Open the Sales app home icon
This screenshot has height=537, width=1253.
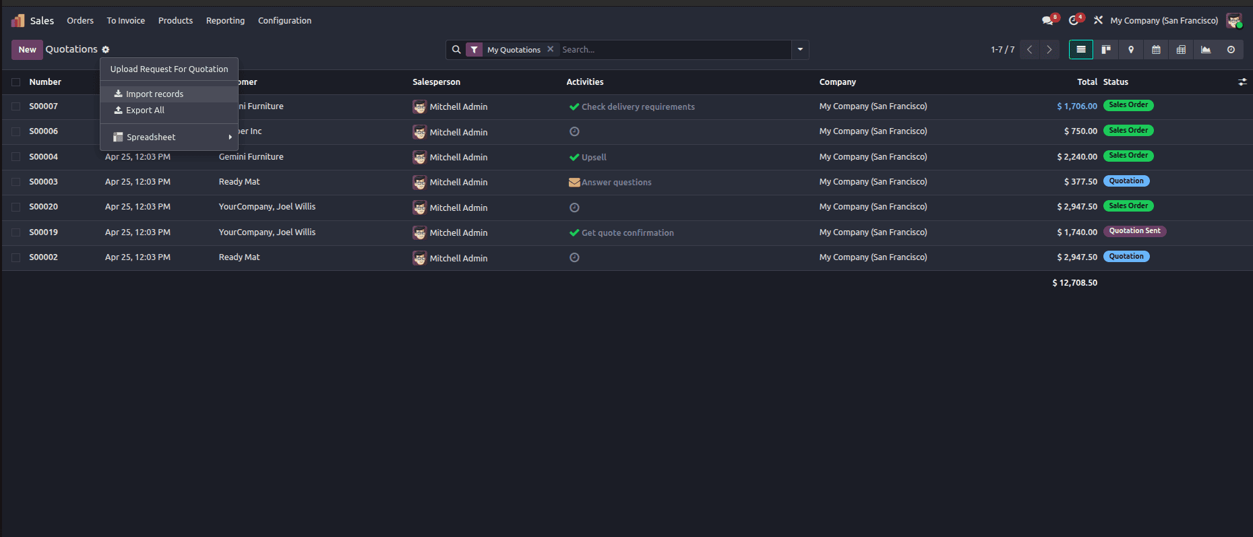click(18, 21)
